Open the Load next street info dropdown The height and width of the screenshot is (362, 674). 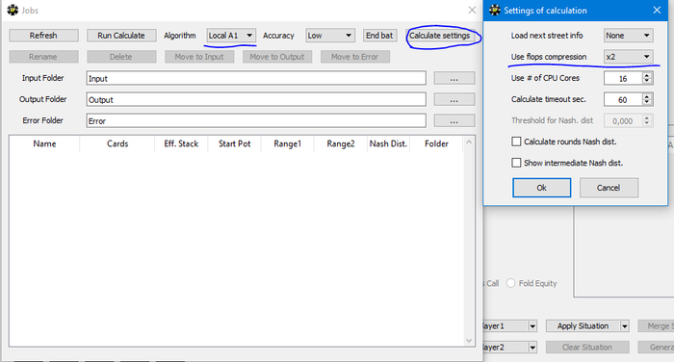(629, 36)
